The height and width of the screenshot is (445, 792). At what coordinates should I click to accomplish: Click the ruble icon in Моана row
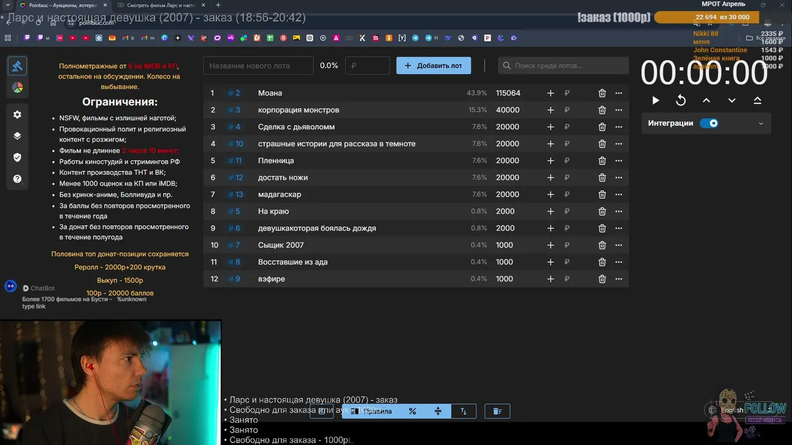(x=567, y=93)
